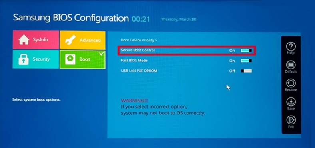Open the SysInfo tile
Viewport: 315px width, 148px height.
pos(36,40)
